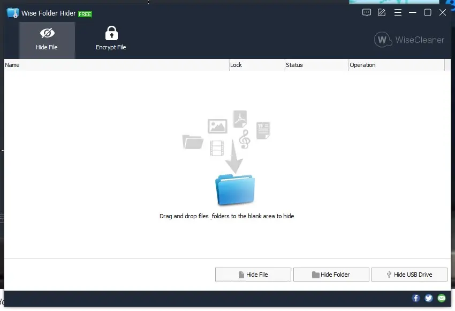Close the Wise Folder Hider window

(x=443, y=12)
